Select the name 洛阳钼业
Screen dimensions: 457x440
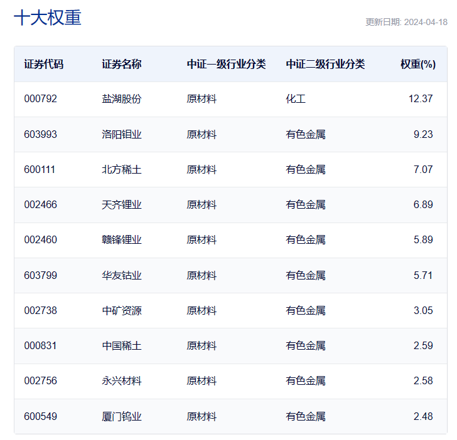coord(122,134)
